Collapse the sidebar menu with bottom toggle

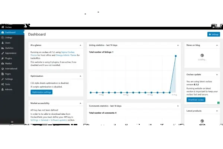click(12, 122)
